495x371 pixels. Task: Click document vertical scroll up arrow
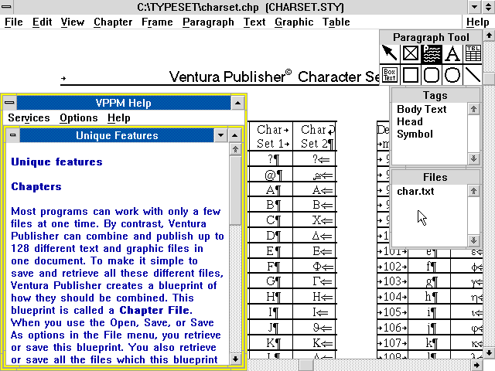[x=489, y=36]
